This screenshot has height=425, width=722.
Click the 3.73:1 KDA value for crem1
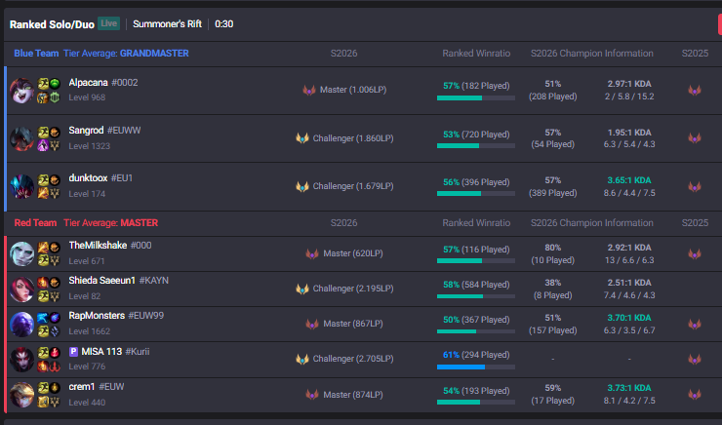pos(629,388)
